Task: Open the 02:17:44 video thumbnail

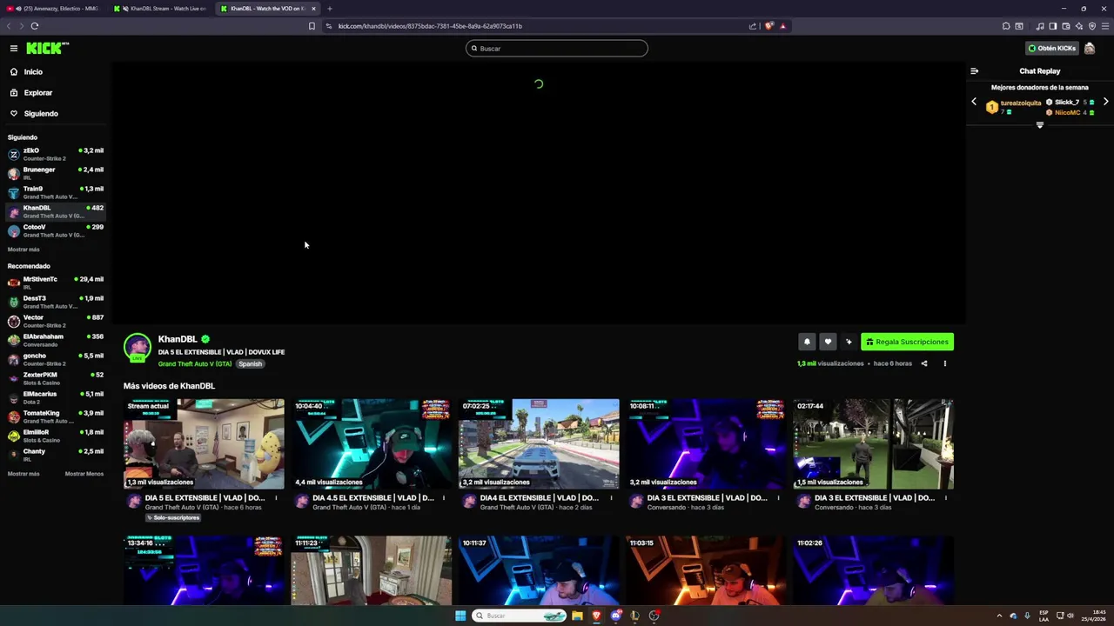Action: [873, 444]
